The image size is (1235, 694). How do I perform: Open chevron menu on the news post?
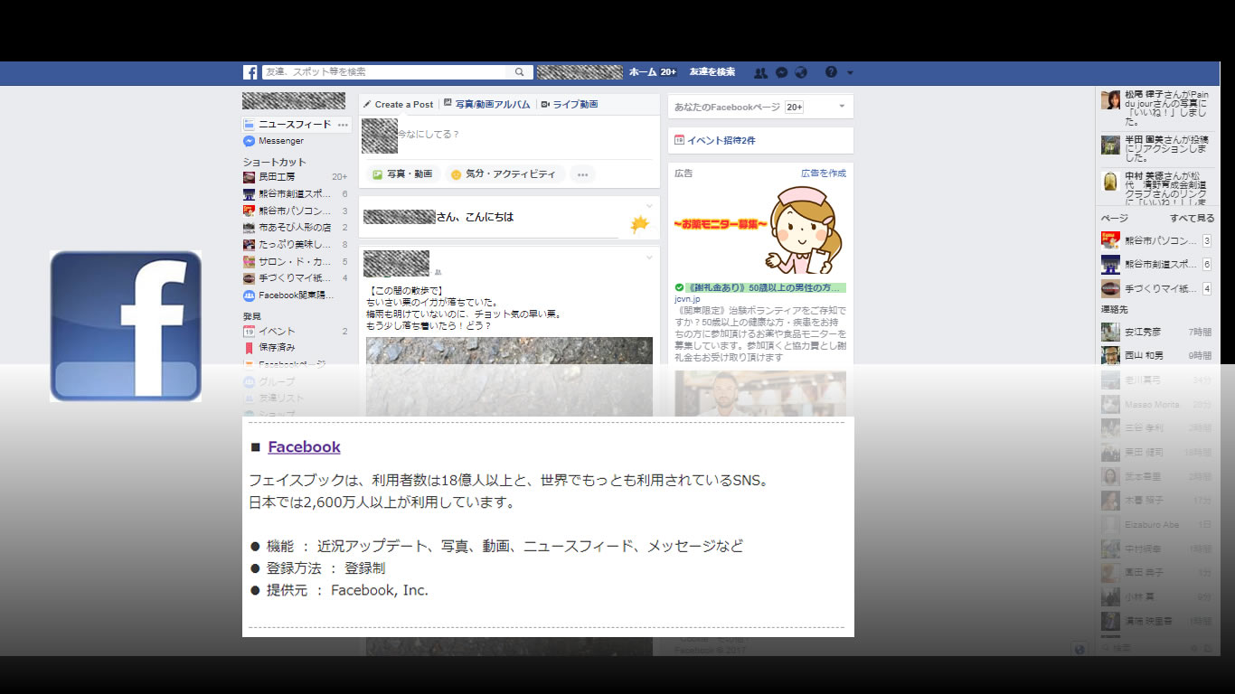(x=649, y=258)
